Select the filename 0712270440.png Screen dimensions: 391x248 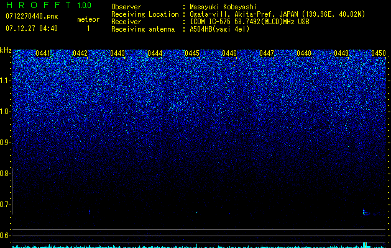tap(32, 16)
